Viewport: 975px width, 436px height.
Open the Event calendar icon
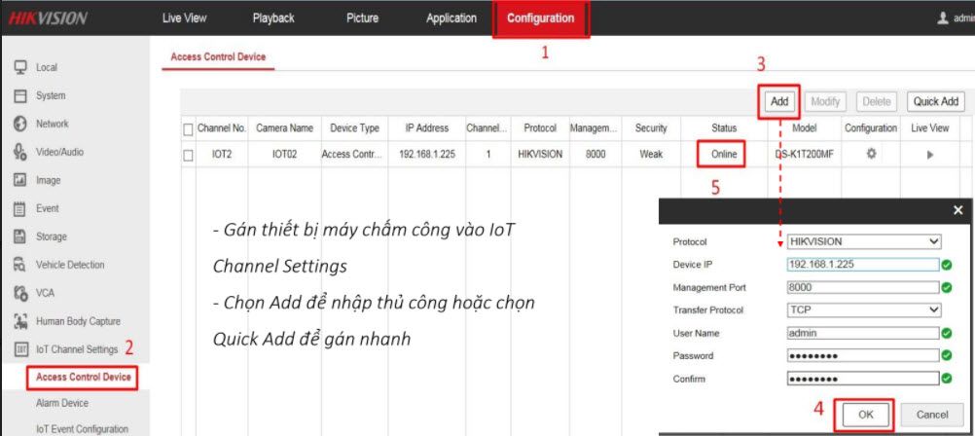20,208
